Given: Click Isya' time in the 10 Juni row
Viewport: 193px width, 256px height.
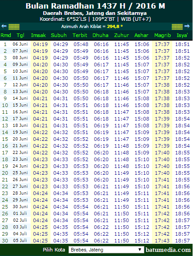Looking at the screenshot, I should [x=183, y=71].
